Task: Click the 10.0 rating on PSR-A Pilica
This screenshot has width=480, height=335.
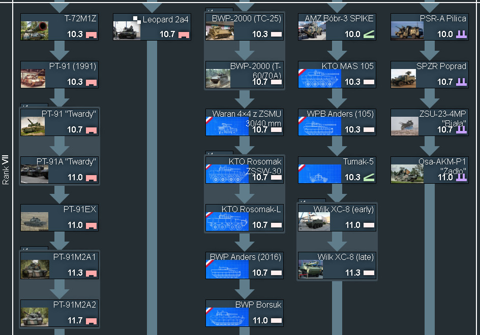Action: pyautogui.click(x=445, y=35)
